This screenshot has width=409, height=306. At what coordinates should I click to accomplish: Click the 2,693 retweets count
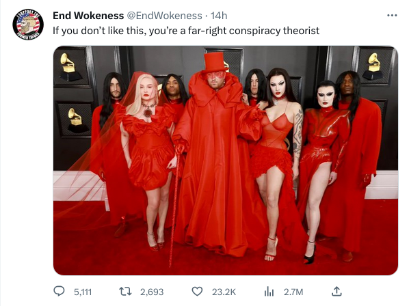tap(152, 292)
